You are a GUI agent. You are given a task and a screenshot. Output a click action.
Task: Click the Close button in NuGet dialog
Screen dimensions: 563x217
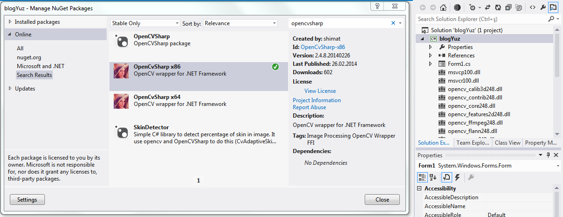[x=382, y=200]
